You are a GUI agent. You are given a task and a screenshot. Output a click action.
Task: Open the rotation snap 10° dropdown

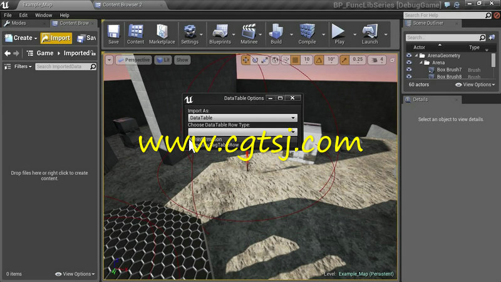(331, 60)
